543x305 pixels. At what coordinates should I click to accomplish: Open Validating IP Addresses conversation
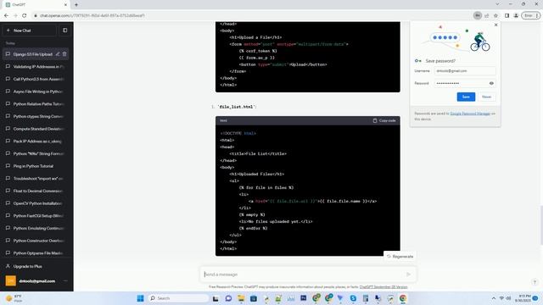point(36,67)
